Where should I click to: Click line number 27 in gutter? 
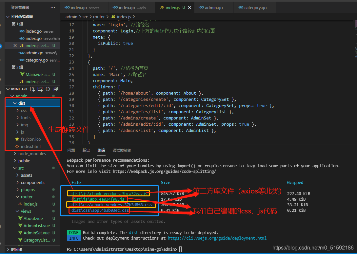(71, 87)
